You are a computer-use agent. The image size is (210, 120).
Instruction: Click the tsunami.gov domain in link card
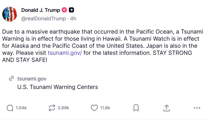point(32,78)
